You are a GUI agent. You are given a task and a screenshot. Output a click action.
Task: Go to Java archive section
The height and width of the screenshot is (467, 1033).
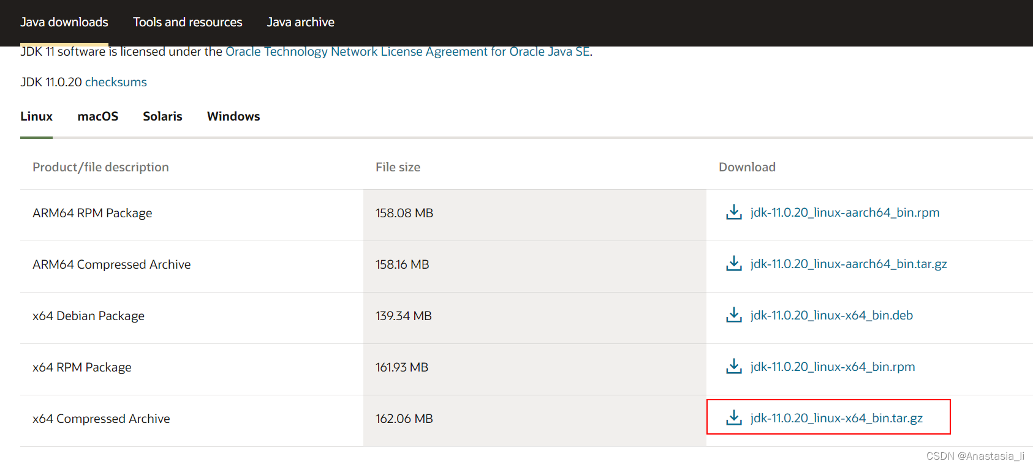click(x=301, y=22)
